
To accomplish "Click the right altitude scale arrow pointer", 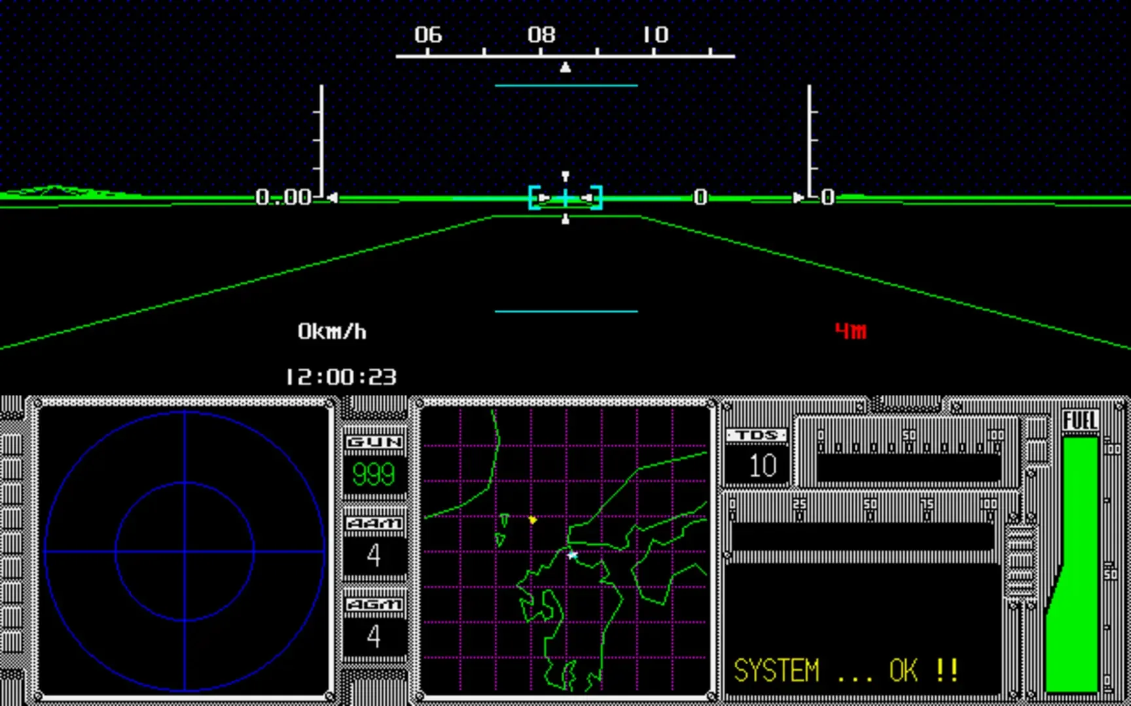I will [798, 197].
